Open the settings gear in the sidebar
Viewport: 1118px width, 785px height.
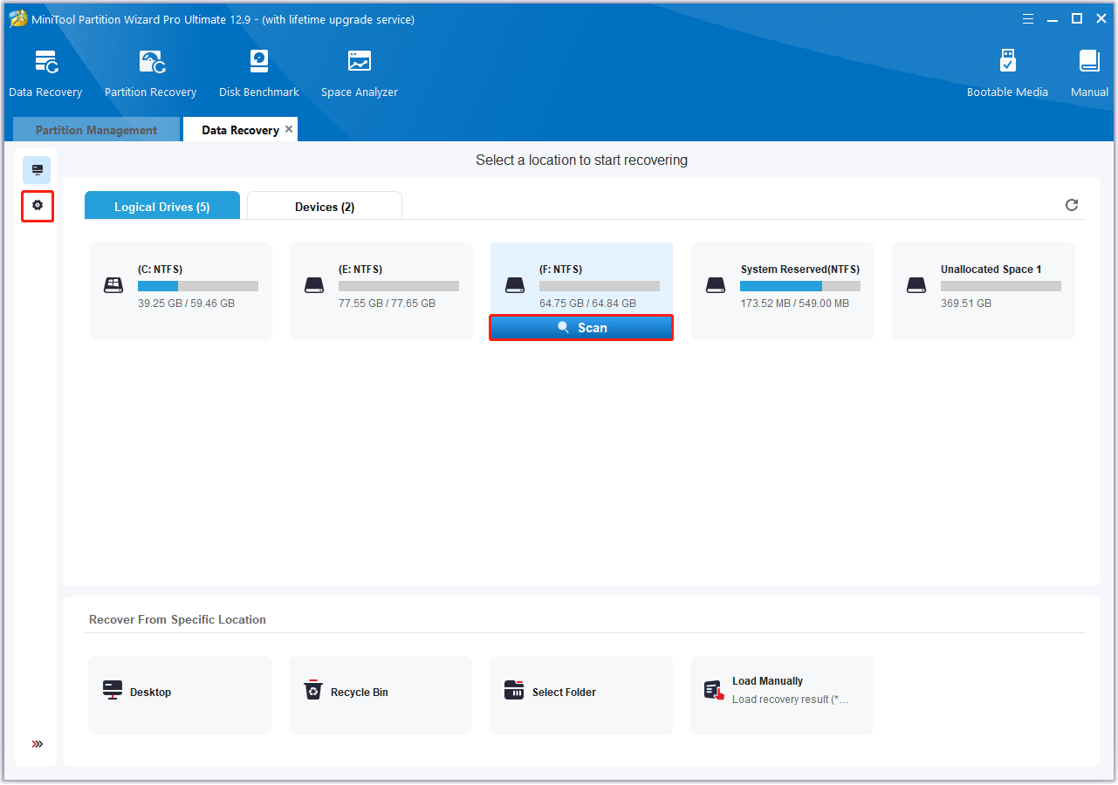tap(37, 205)
